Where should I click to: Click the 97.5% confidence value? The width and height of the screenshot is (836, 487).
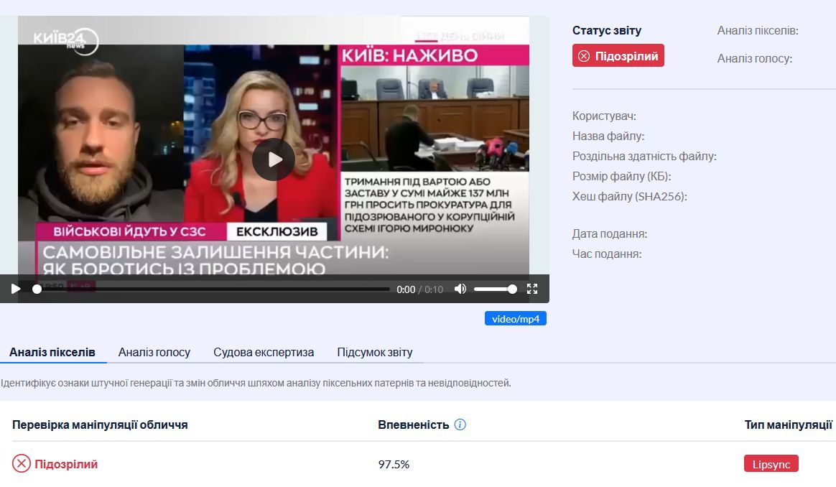click(394, 464)
